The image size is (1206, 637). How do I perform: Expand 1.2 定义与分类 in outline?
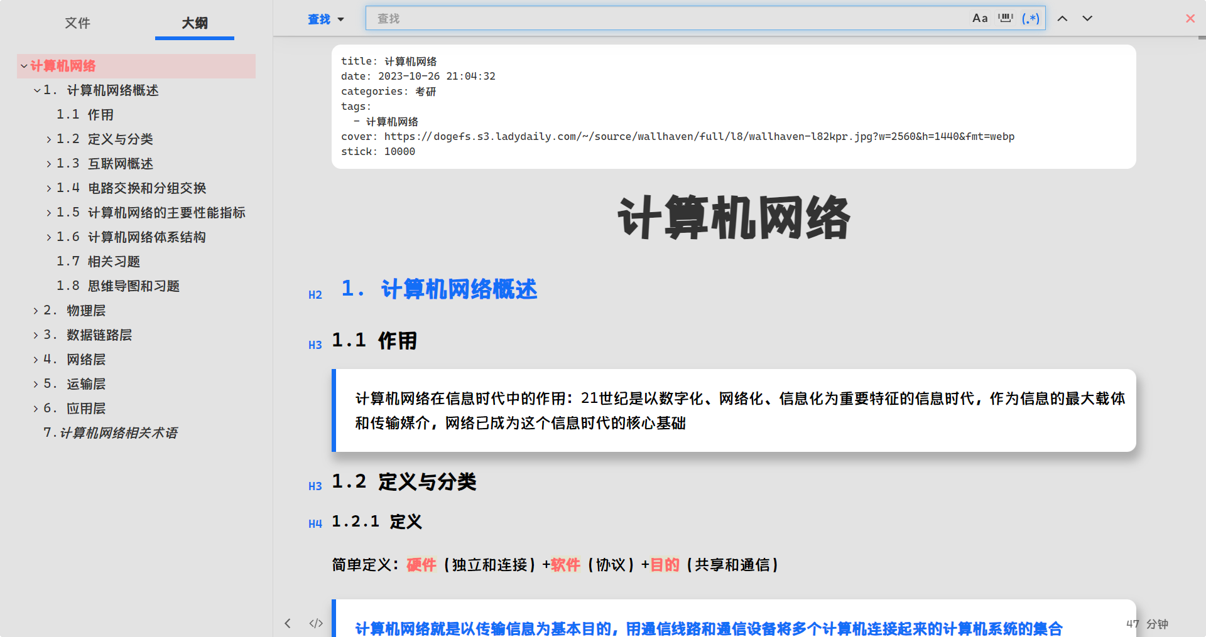[49, 139]
